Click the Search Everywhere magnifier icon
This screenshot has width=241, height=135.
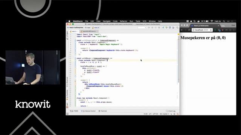pyautogui.click(x=177, y=27)
